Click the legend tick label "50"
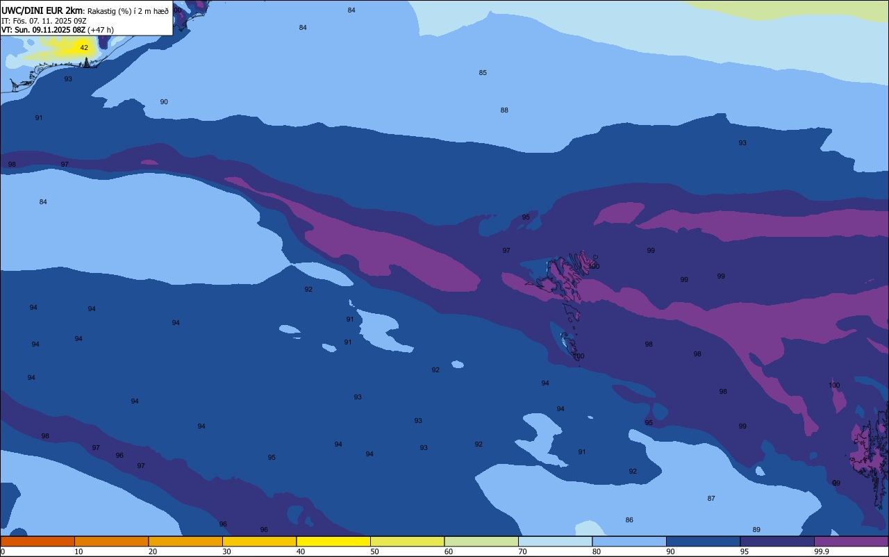Screen dimensions: 889x557 (x=374, y=551)
